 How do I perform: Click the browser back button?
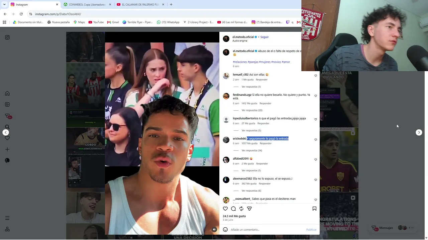5,14
